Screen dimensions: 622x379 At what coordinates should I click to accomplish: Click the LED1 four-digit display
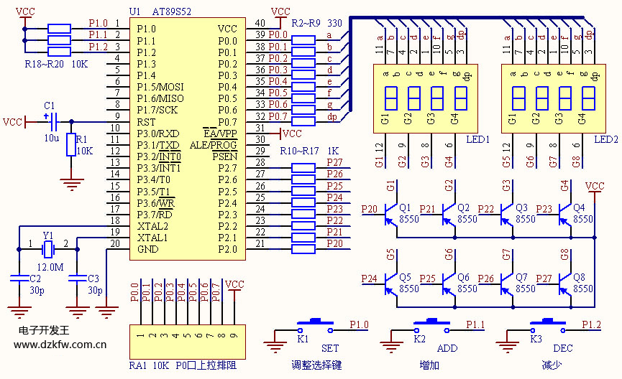click(x=420, y=98)
